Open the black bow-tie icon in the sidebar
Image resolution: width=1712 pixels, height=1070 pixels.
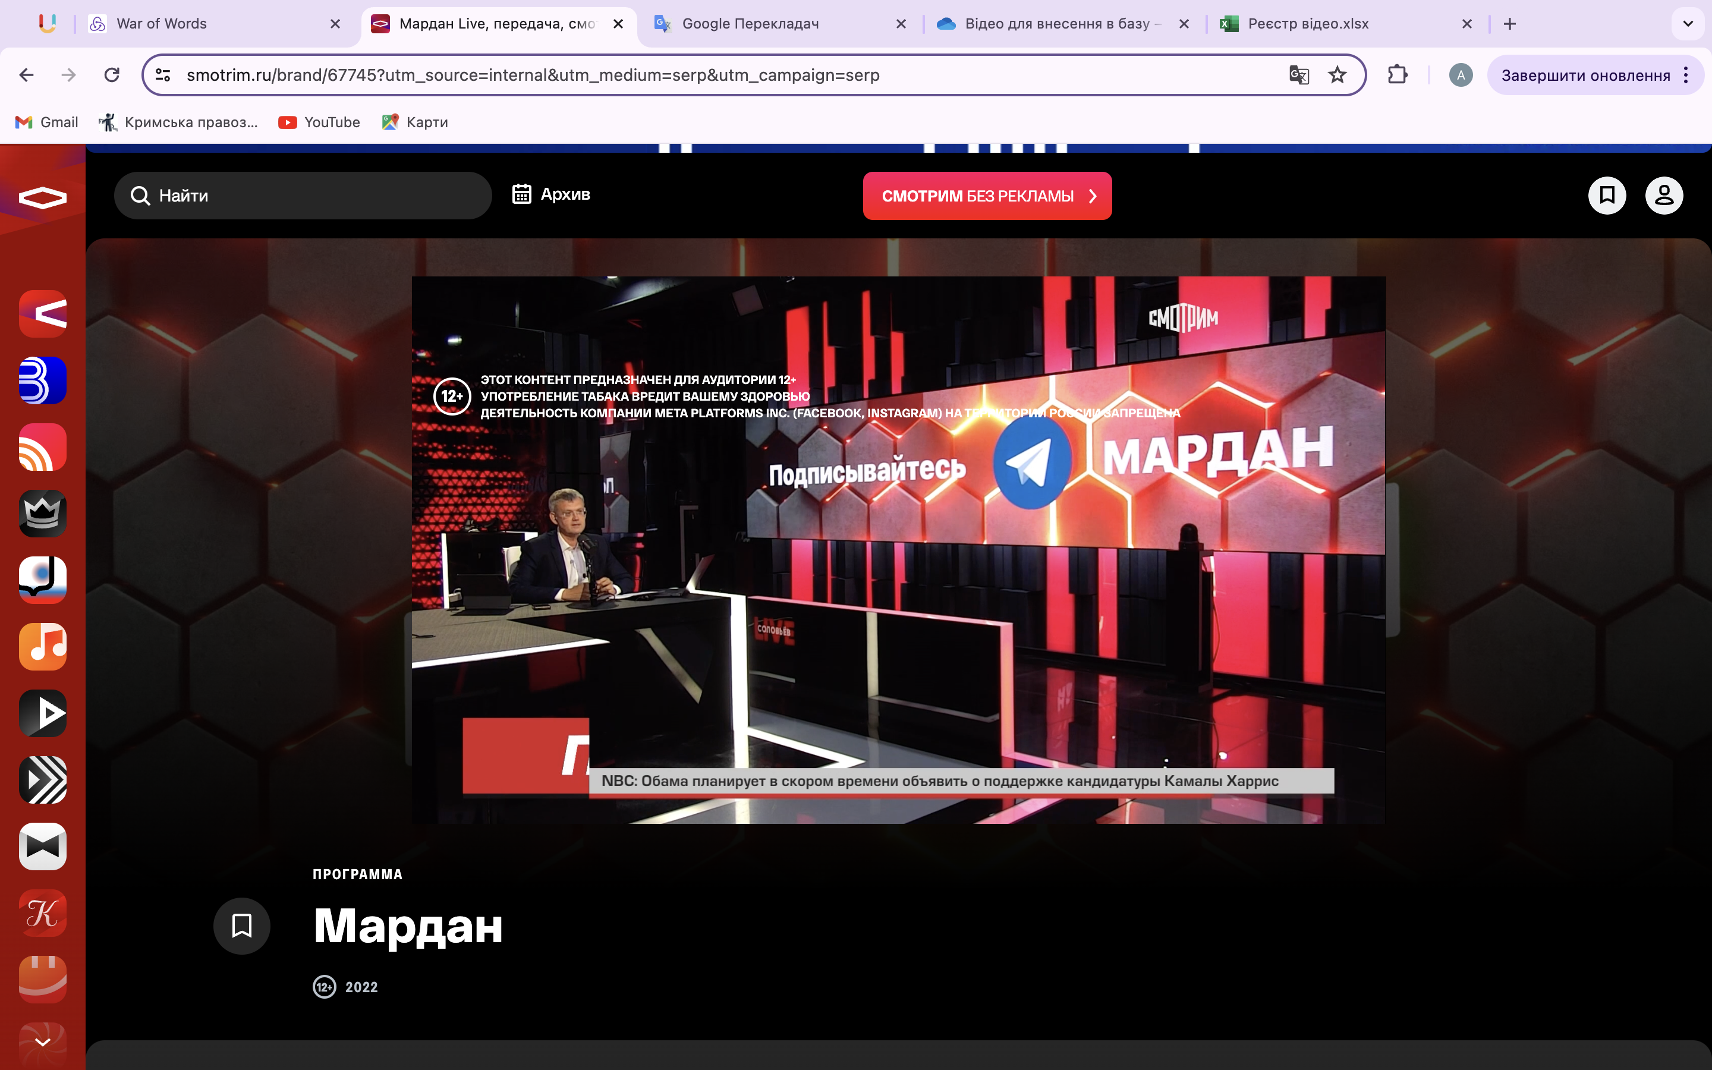pyautogui.click(x=42, y=846)
